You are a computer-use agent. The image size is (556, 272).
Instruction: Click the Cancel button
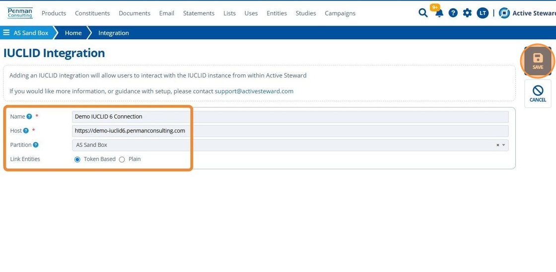pos(538,94)
